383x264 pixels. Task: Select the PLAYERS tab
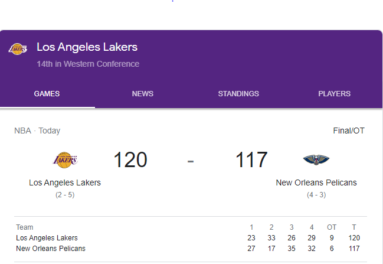pyautogui.click(x=334, y=94)
